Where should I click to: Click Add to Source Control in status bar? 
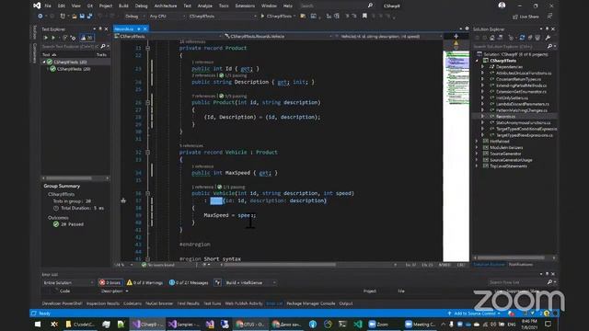(x=474, y=314)
